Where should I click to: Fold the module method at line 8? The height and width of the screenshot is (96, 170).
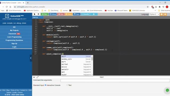[x=37, y=35]
